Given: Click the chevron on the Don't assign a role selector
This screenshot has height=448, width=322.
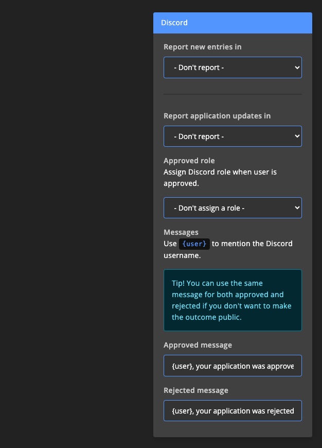Looking at the screenshot, I should pos(297,208).
